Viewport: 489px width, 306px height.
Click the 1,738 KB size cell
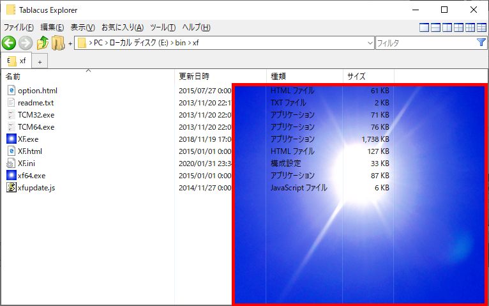tap(375, 139)
